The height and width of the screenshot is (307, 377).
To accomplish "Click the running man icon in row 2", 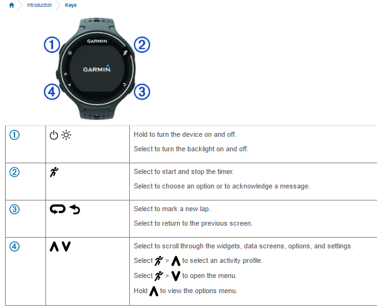I will 54,172.
